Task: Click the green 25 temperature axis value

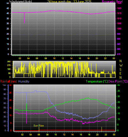Action: tap(119, 102)
